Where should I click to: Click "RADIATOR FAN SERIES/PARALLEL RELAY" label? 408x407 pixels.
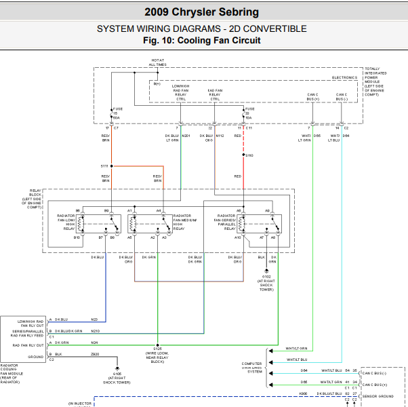225,222
